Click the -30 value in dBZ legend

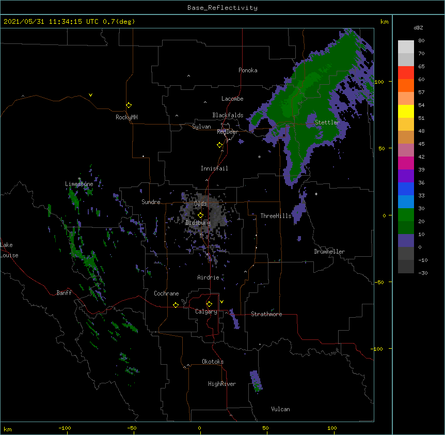[423, 273]
